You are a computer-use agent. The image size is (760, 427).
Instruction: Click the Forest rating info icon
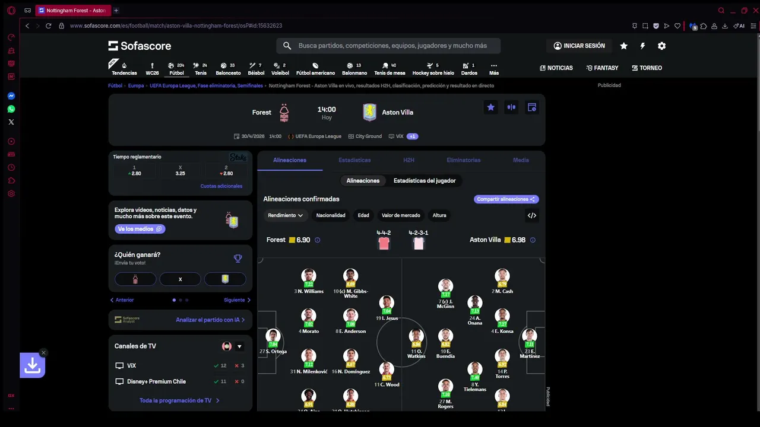coord(317,240)
